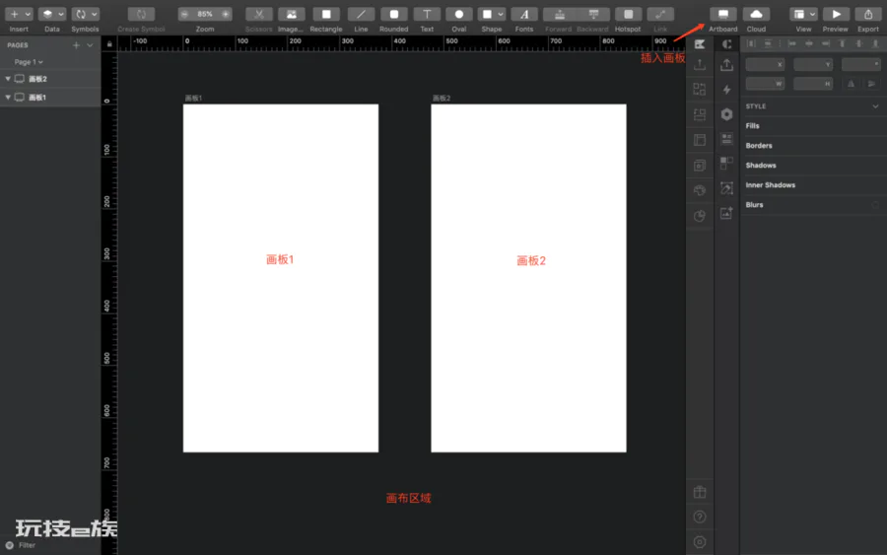887x555 pixels.
Task: Click the W width field
Action: point(765,84)
